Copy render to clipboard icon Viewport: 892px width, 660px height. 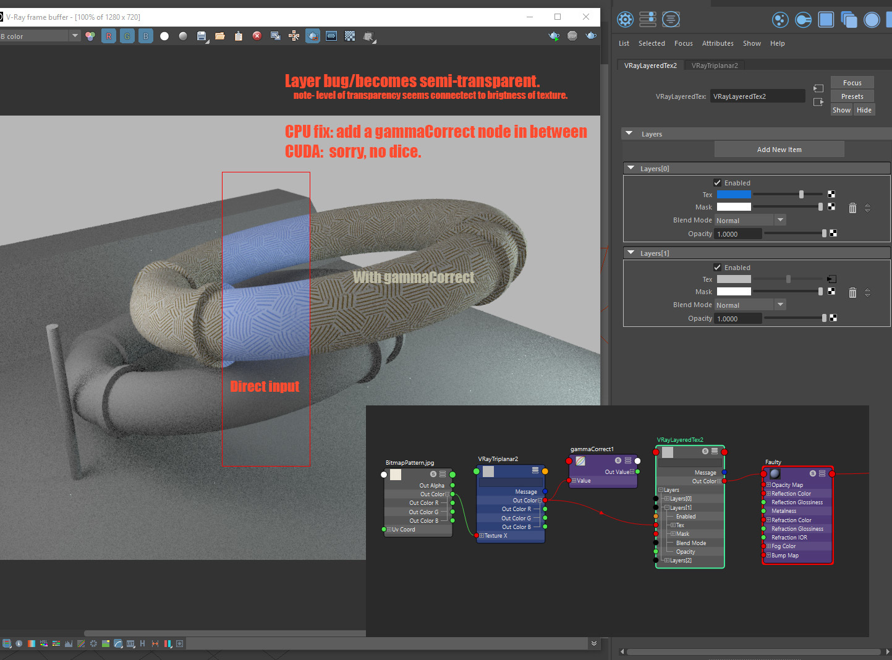[239, 36]
